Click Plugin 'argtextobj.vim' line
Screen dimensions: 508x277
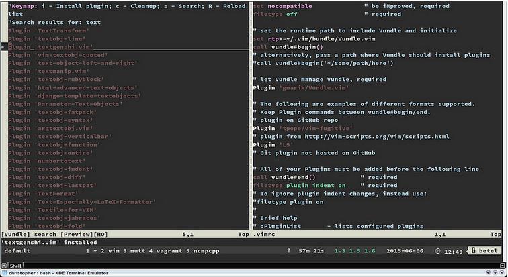(x=50, y=128)
